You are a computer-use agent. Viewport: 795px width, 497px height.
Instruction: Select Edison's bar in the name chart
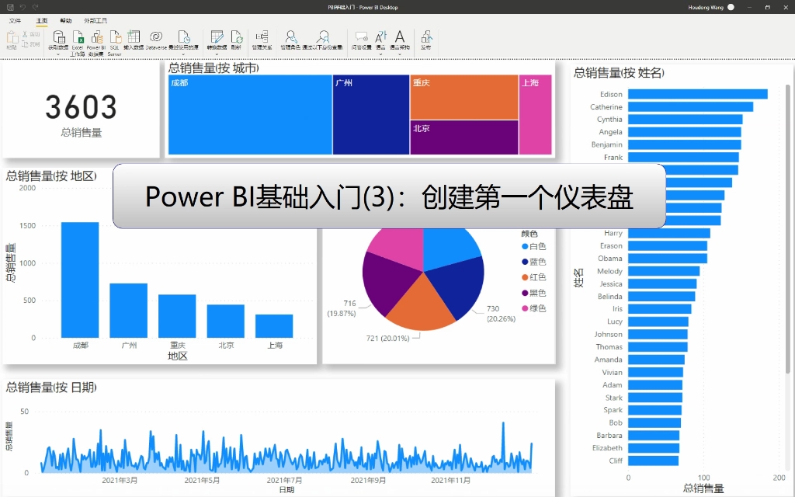coord(698,94)
